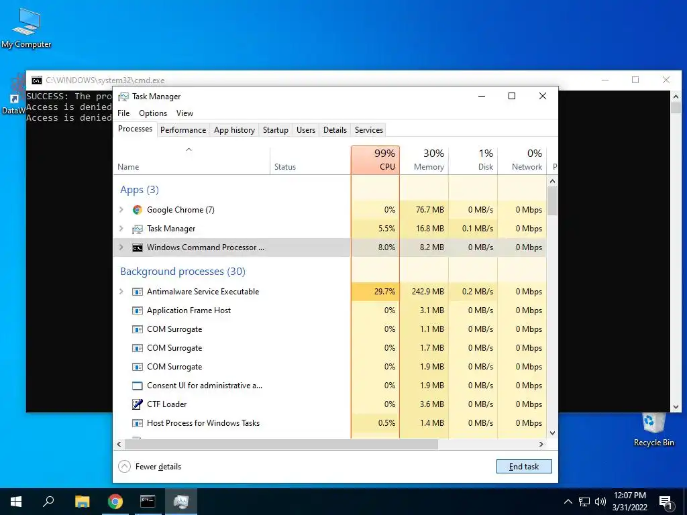Select Host Process for Windows Tasks row
This screenshot has height=515, width=687.
click(330, 423)
